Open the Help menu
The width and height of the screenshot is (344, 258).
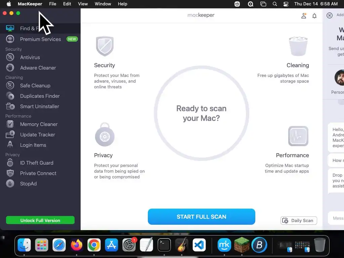click(x=122, y=4)
